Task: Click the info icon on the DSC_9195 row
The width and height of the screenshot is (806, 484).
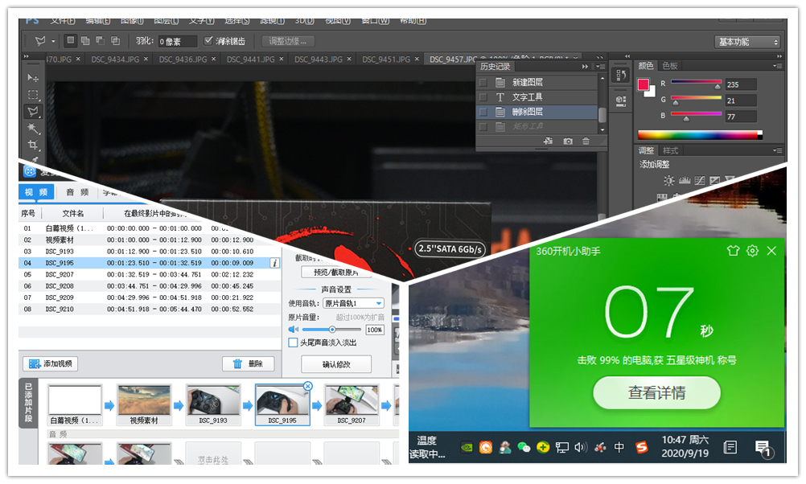Action: pos(275,263)
